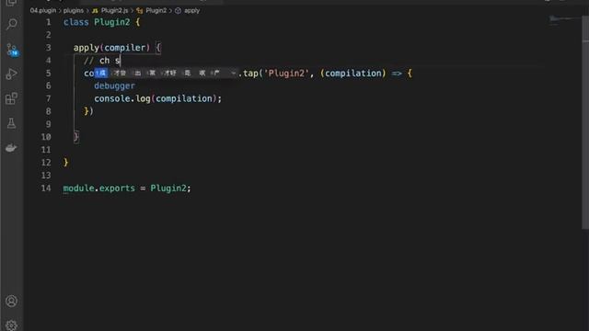Click 'class Plugin2 {' declaration

[101, 22]
